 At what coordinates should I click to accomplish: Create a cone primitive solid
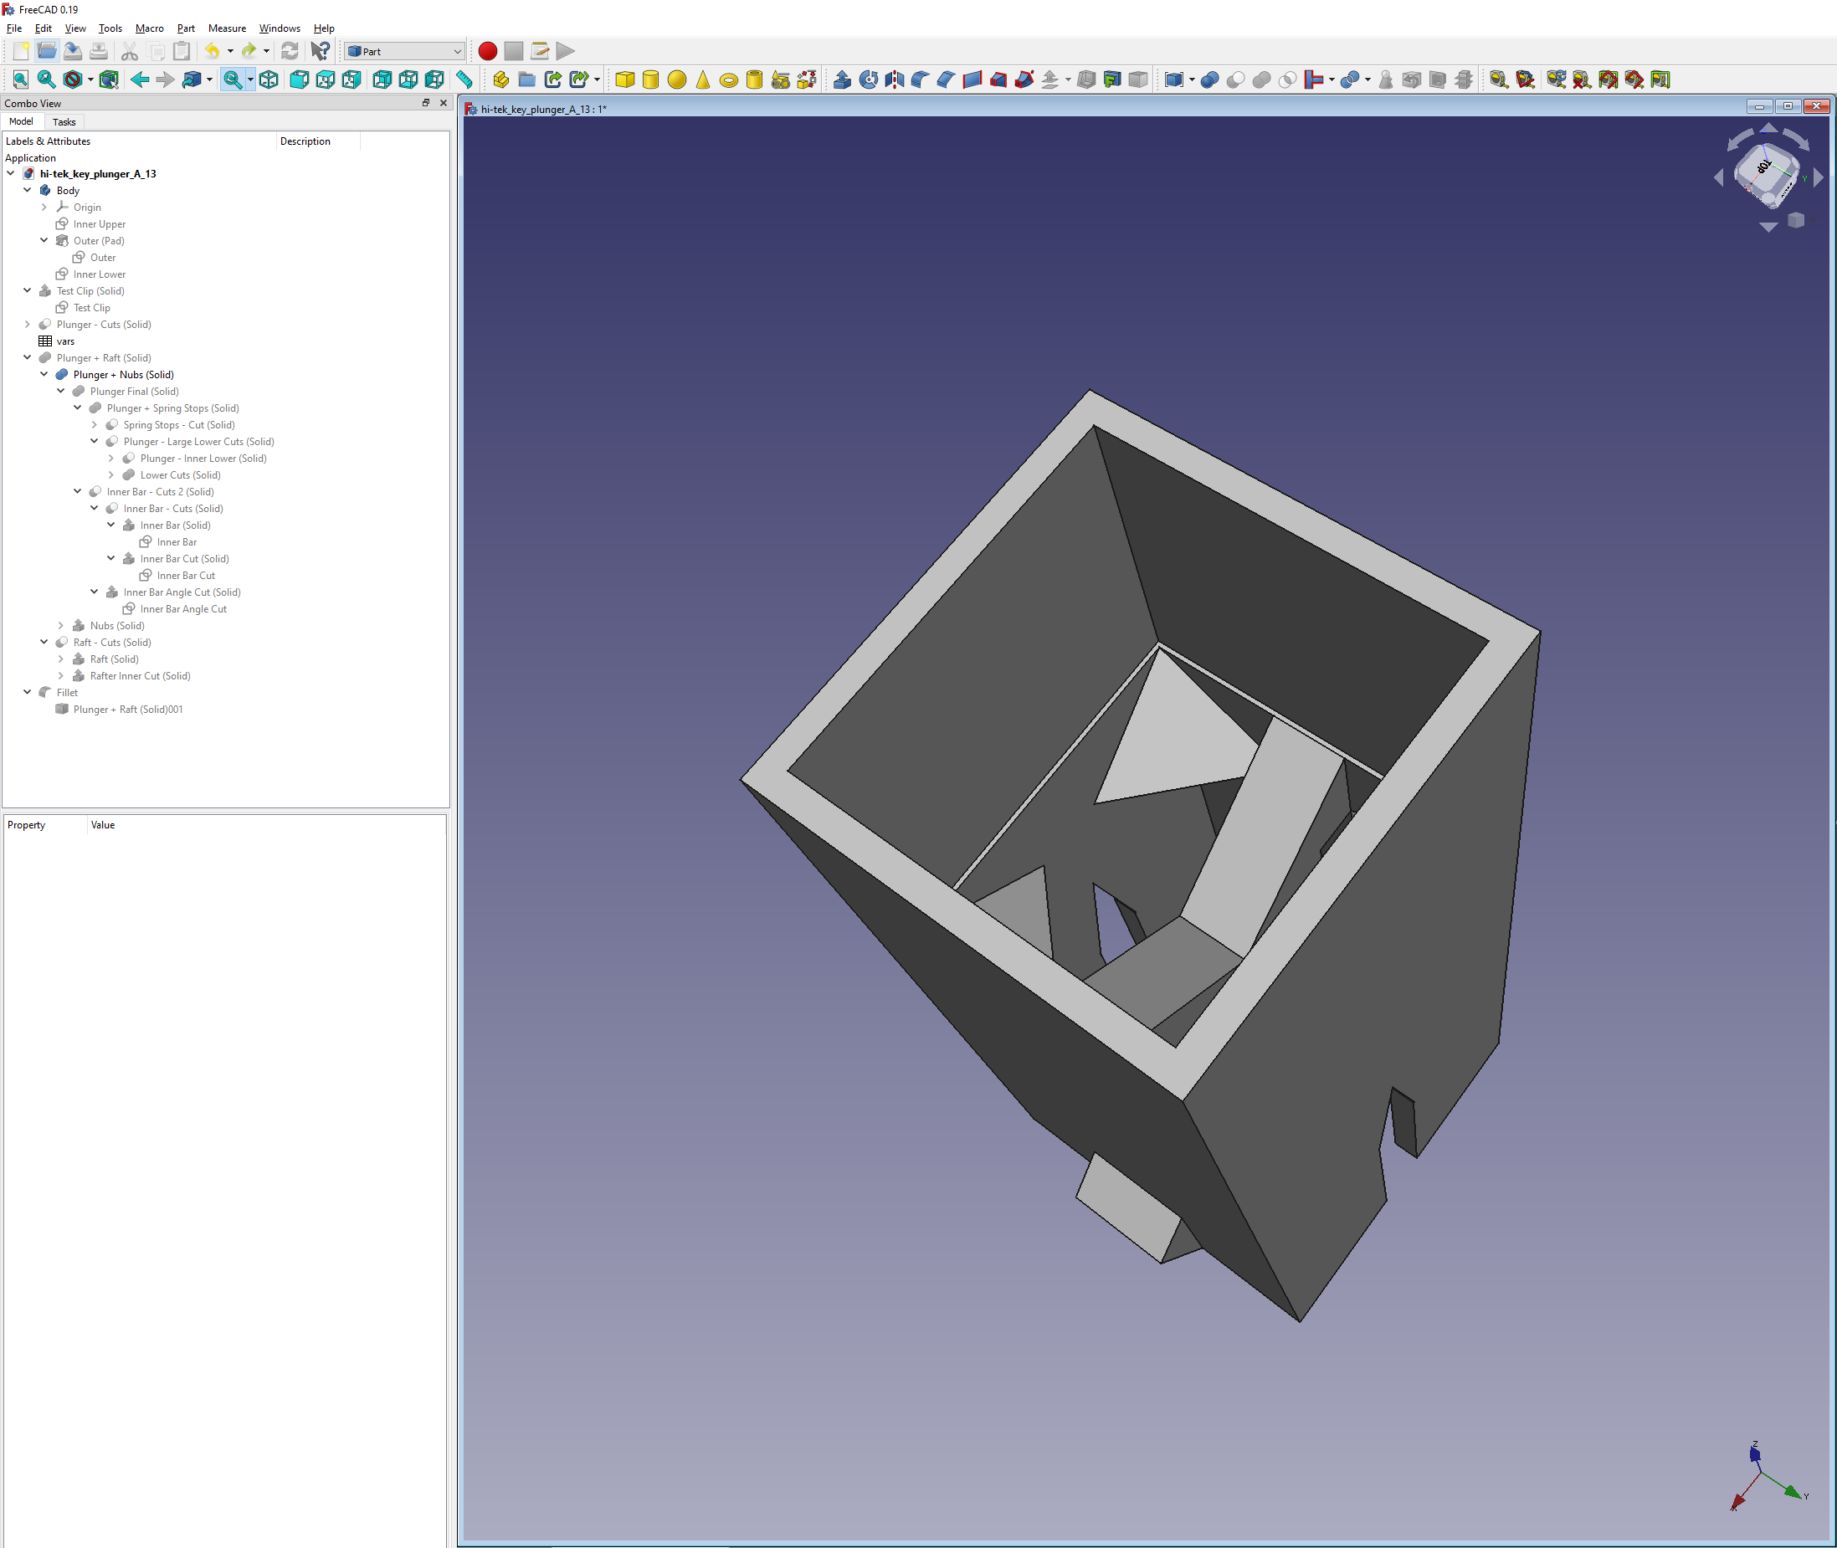(x=702, y=79)
